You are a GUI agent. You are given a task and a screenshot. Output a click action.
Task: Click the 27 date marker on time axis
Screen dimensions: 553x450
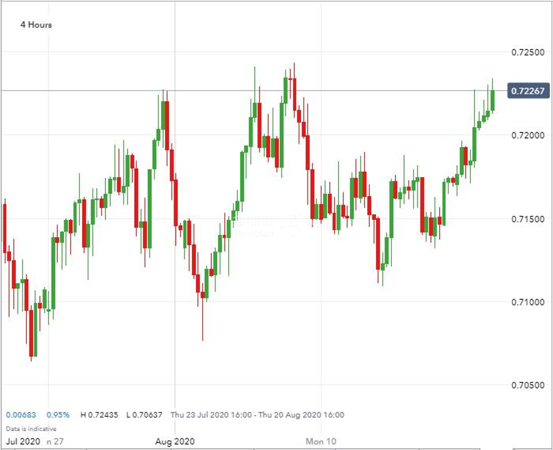coord(60,441)
